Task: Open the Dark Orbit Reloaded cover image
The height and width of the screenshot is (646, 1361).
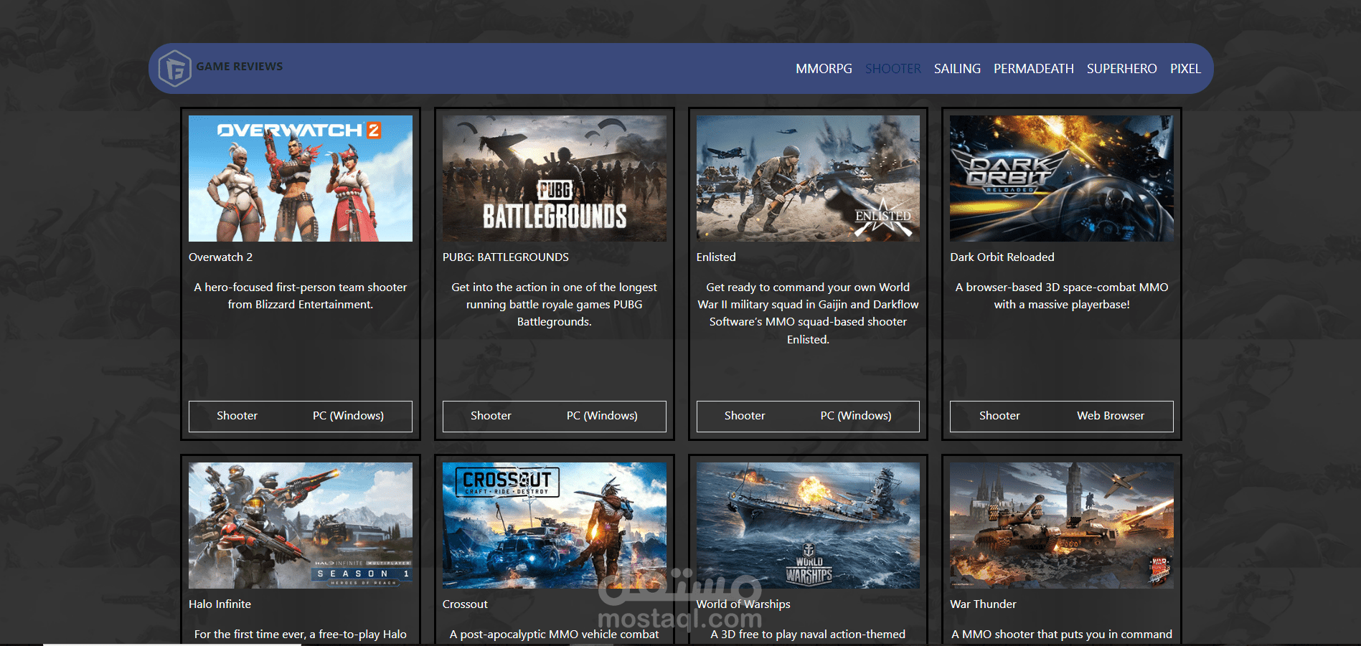Action: pos(1062,179)
